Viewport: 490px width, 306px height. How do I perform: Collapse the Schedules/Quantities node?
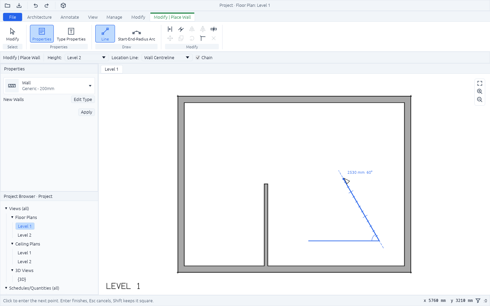[x=6, y=288]
